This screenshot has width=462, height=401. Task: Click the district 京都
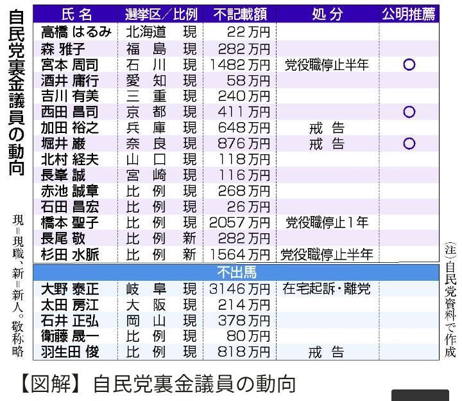pyautogui.click(x=146, y=112)
